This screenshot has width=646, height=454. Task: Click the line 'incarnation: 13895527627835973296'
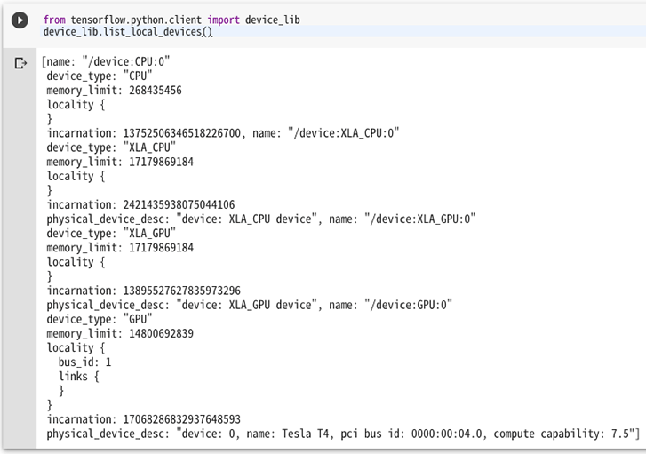coord(143,291)
